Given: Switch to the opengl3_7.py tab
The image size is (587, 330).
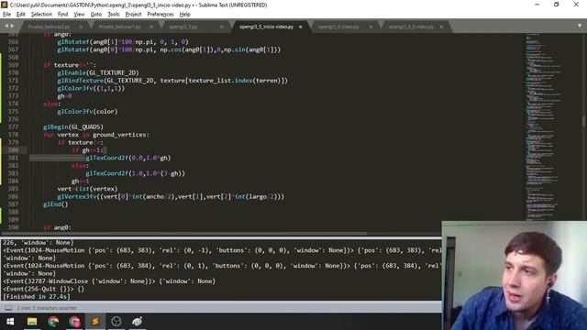Looking at the screenshot, I should pyautogui.click(x=183, y=27).
